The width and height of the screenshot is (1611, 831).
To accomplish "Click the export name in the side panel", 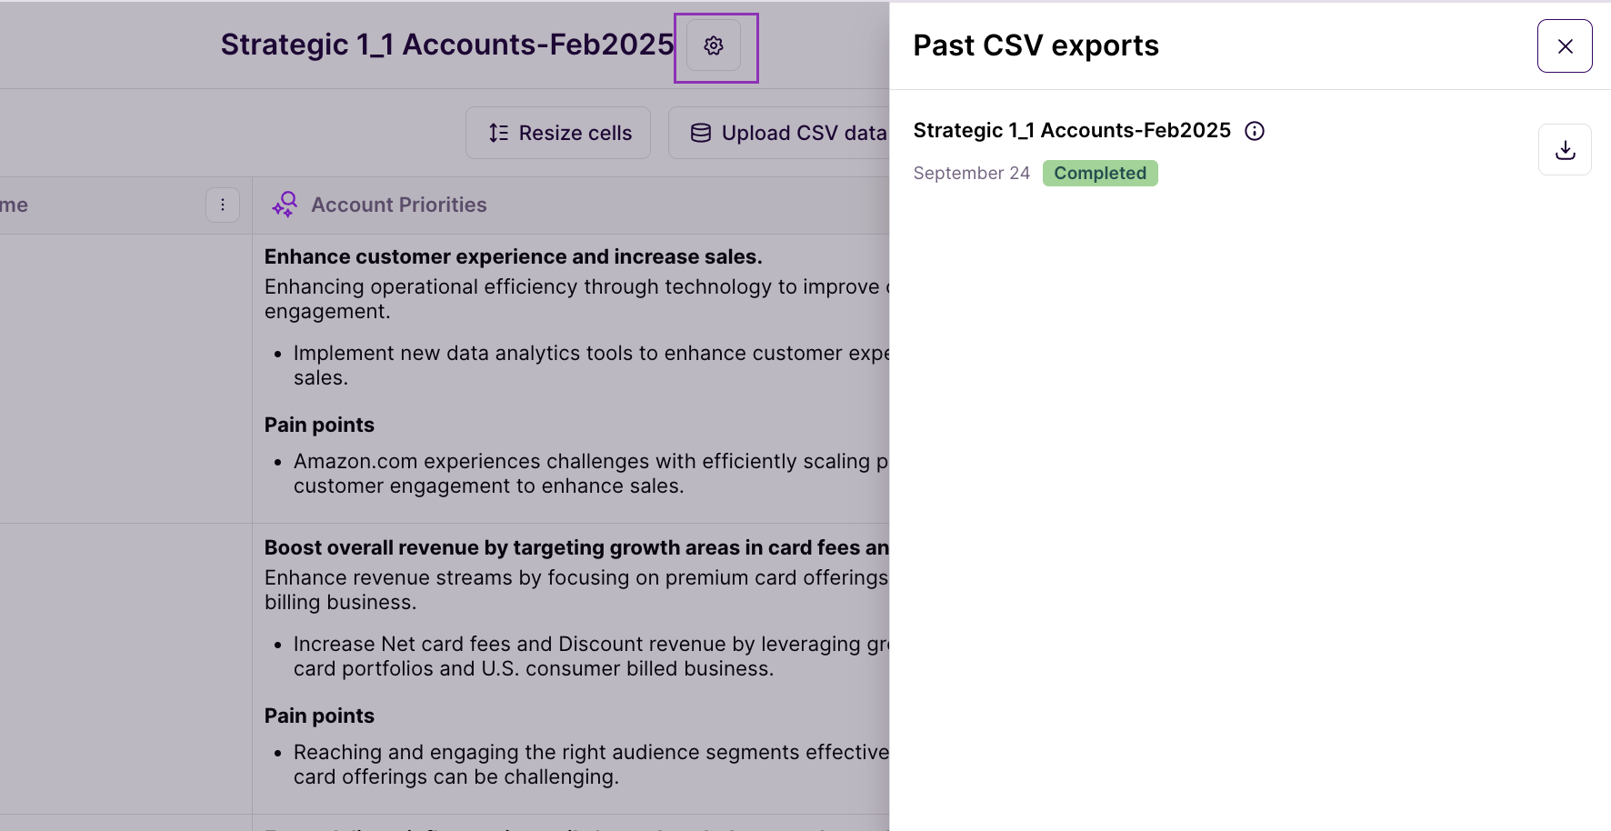I will click(1071, 131).
